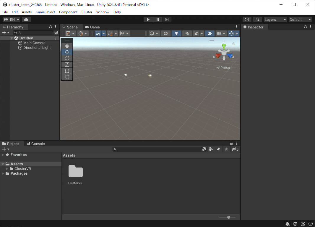Click Save search star icon
Viewport: 315px width, 227px height.
click(x=226, y=149)
